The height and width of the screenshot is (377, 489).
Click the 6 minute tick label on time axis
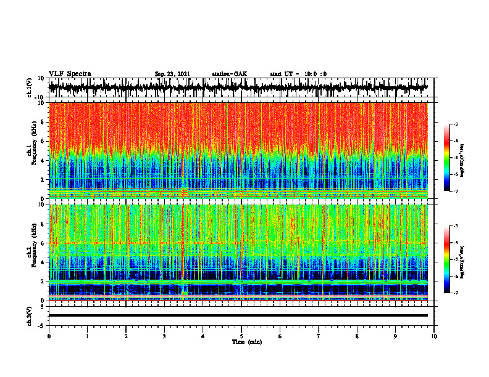[x=280, y=336]
